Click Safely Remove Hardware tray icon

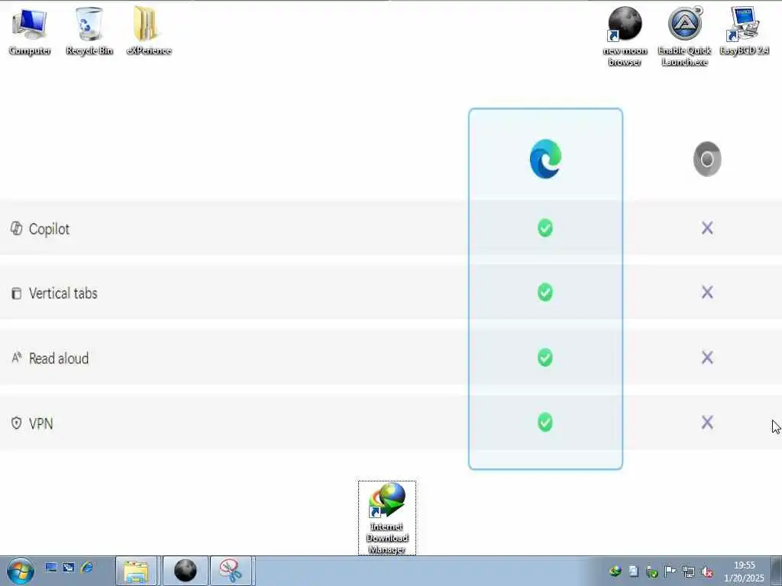tap(652, 572)
